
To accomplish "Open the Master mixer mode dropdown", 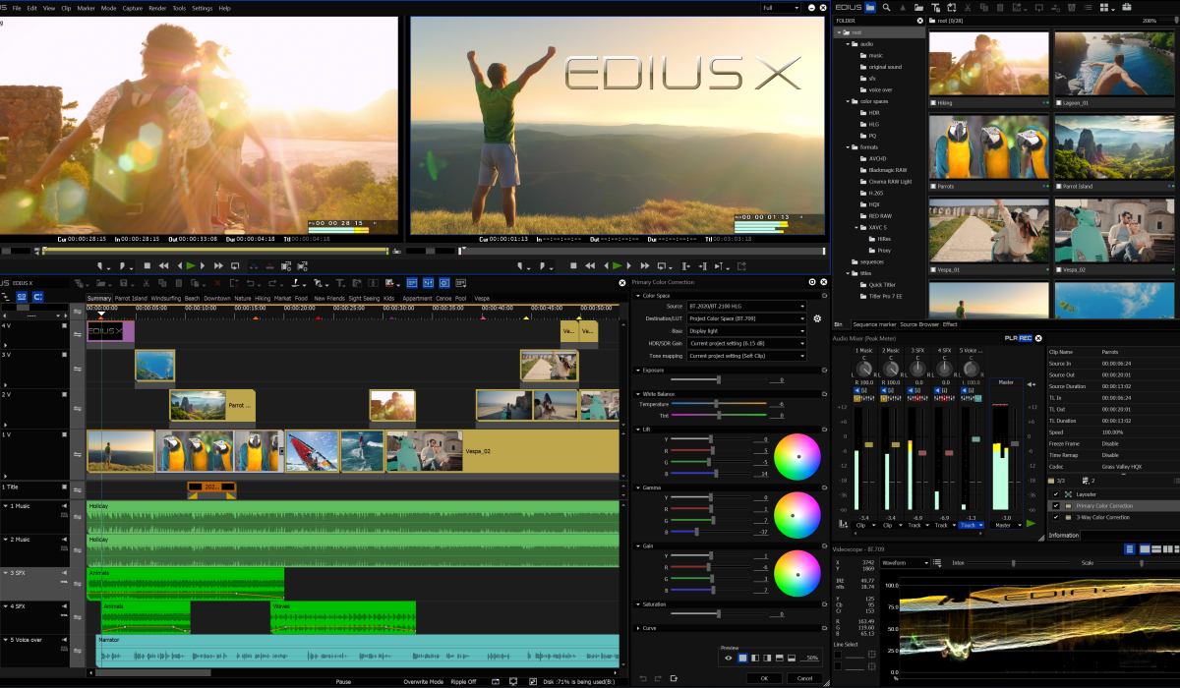I will [1006, 525].
